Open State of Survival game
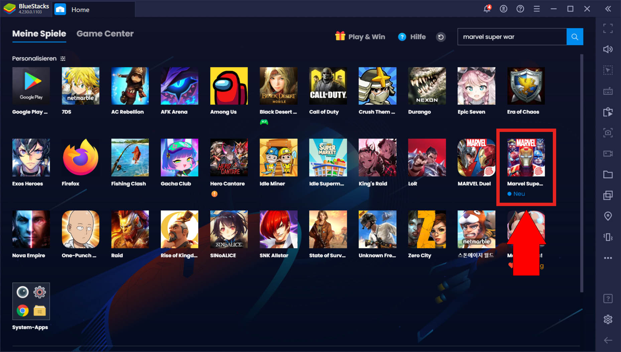621x352 pixels. [x=328, y=229]
